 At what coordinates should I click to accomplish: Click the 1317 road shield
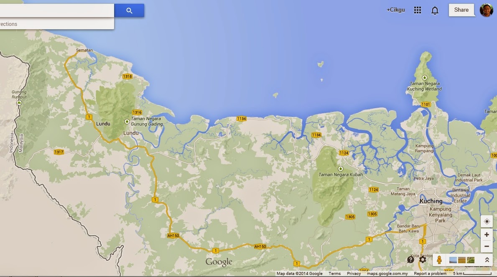click(59, 152)
